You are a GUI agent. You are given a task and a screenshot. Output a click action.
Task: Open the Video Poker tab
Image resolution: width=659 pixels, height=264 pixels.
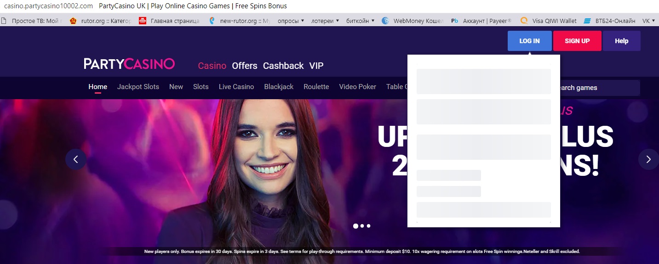coord(358,87)
